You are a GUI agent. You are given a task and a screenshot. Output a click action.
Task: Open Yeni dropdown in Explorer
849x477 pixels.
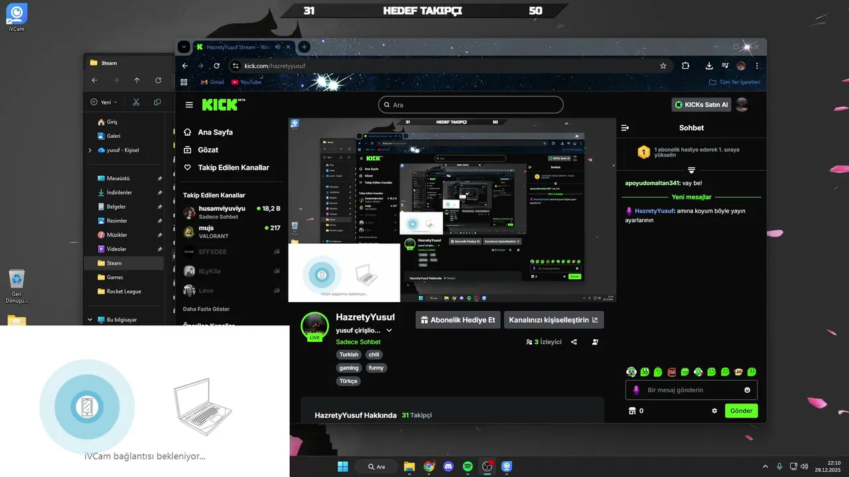103,102
